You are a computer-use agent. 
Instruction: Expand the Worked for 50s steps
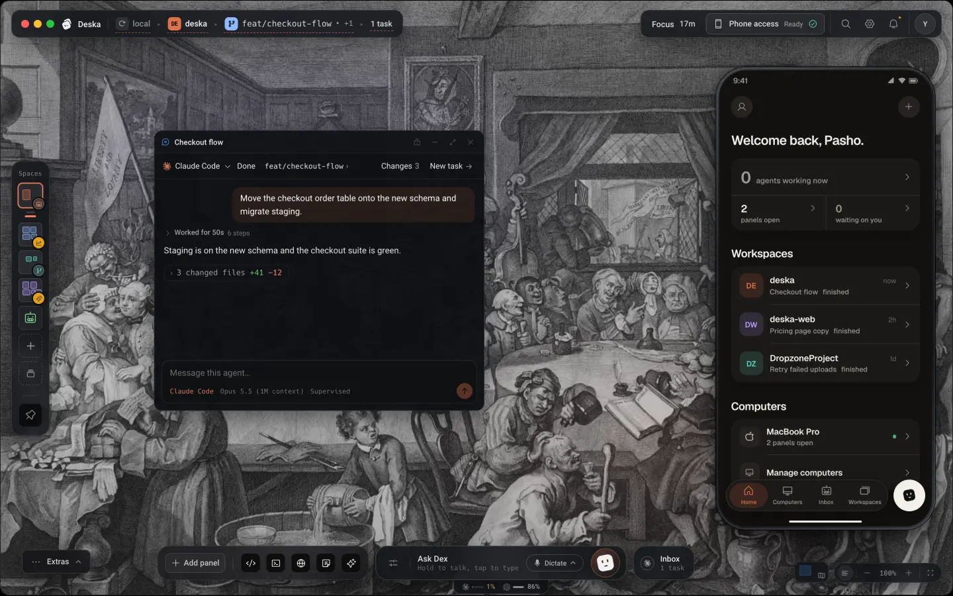(207, 232)
